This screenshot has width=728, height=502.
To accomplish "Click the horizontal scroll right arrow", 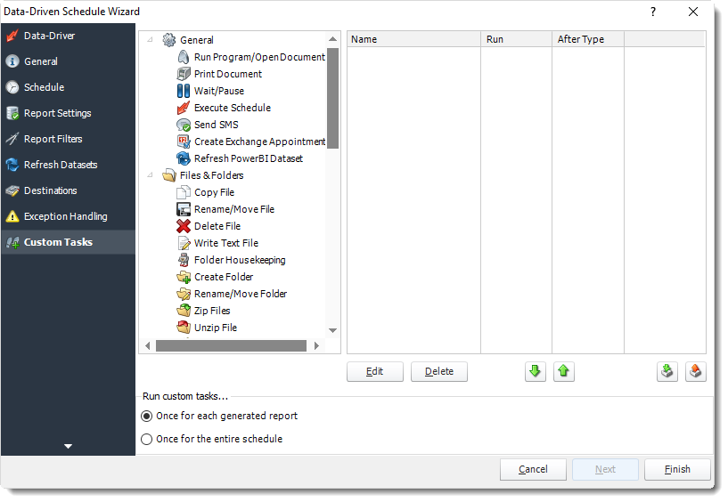I will [316, 346].
